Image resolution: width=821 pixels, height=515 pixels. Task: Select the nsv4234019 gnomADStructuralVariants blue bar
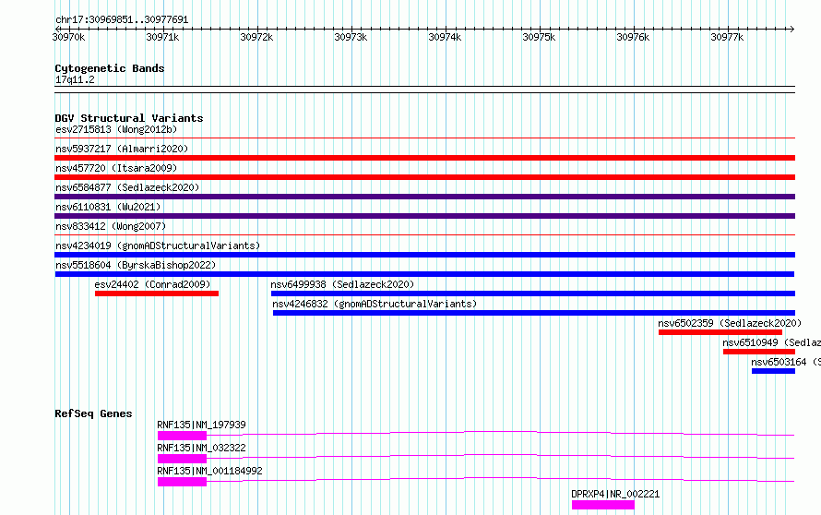coord(424,255)
